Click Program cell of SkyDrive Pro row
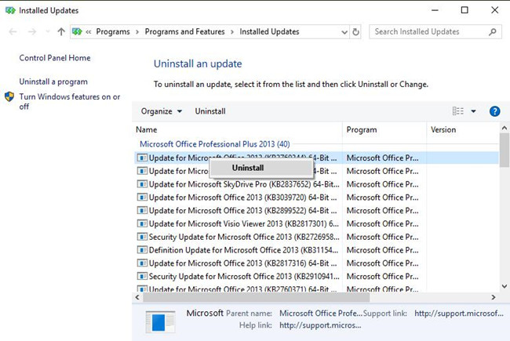This screenshot has width=510, height=341. [x=383, y=184]
